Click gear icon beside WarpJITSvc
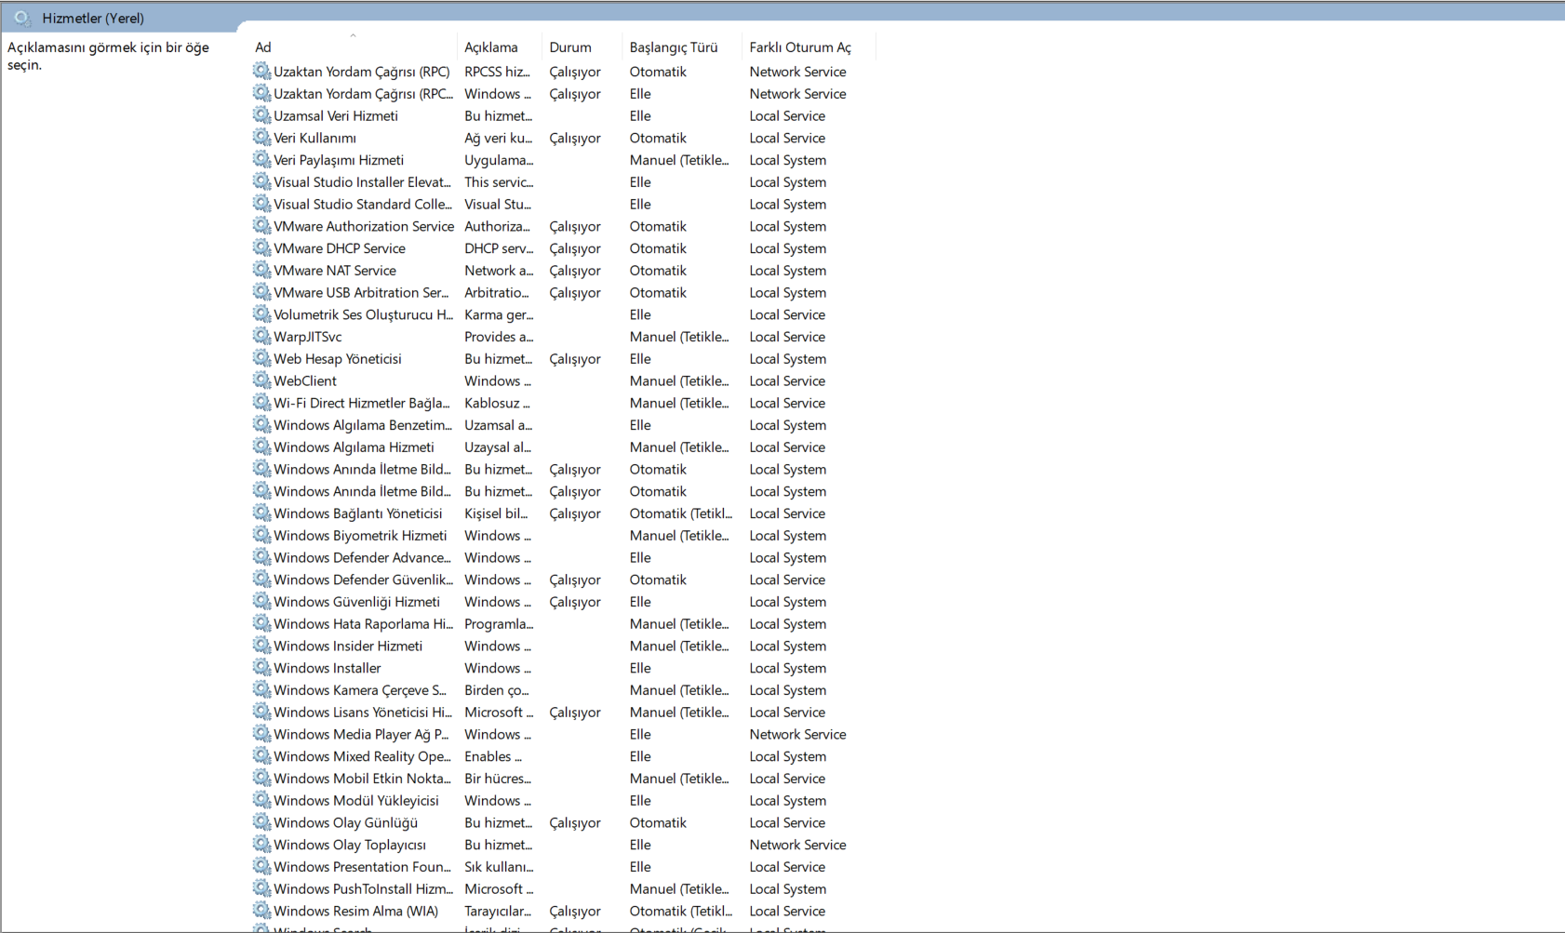 coord(261,337)
